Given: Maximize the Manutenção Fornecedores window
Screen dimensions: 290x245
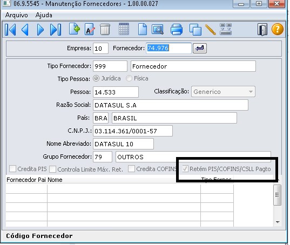Looking at the screenshot, I should pyautogui.click(x=259, y=4).
